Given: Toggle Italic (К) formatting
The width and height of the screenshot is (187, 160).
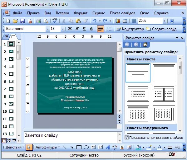Looking at the screenshot, I should click(x=77, y=29).
